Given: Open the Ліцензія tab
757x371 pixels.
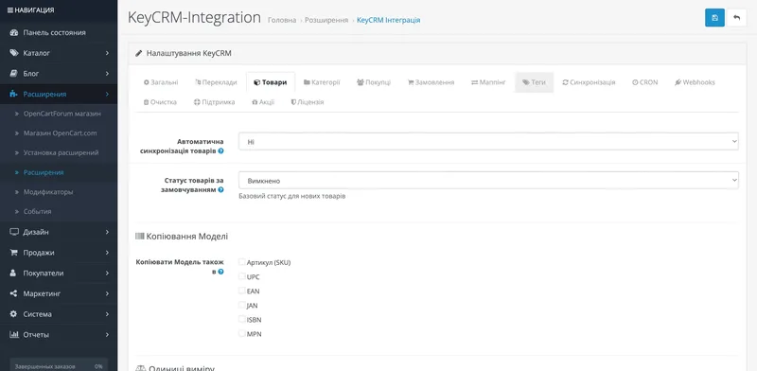Looking at the screenshot, I should coord(307,102).
